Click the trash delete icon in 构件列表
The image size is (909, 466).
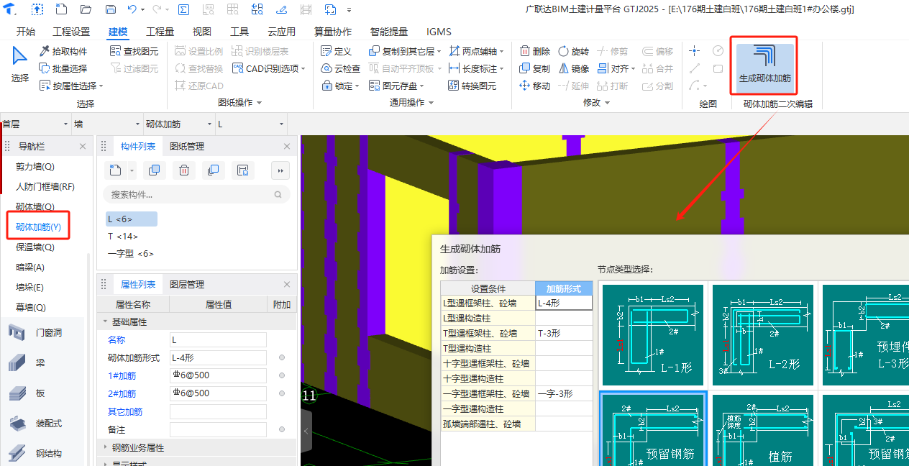click(x=183, y=170)
